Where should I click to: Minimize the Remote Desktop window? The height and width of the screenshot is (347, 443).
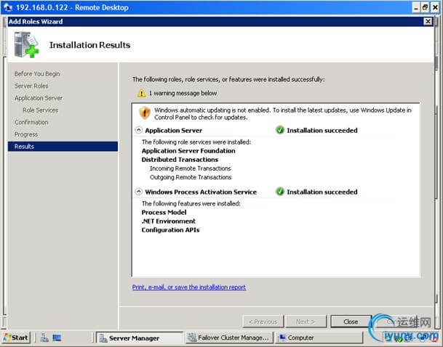click(x=416, y=7)
